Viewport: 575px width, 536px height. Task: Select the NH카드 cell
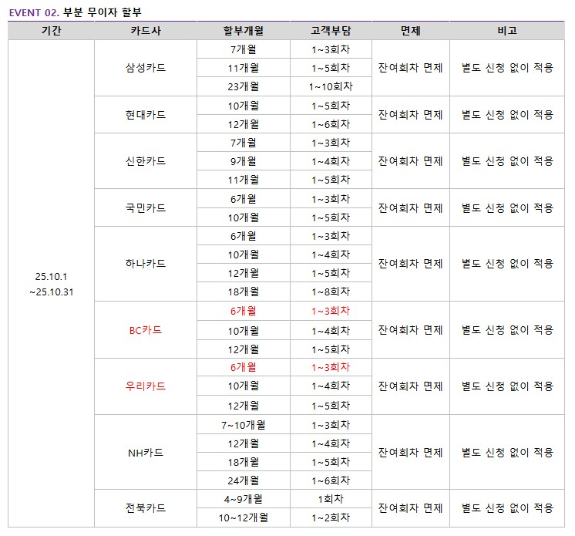pyautogui.click(x=146, y=453)
